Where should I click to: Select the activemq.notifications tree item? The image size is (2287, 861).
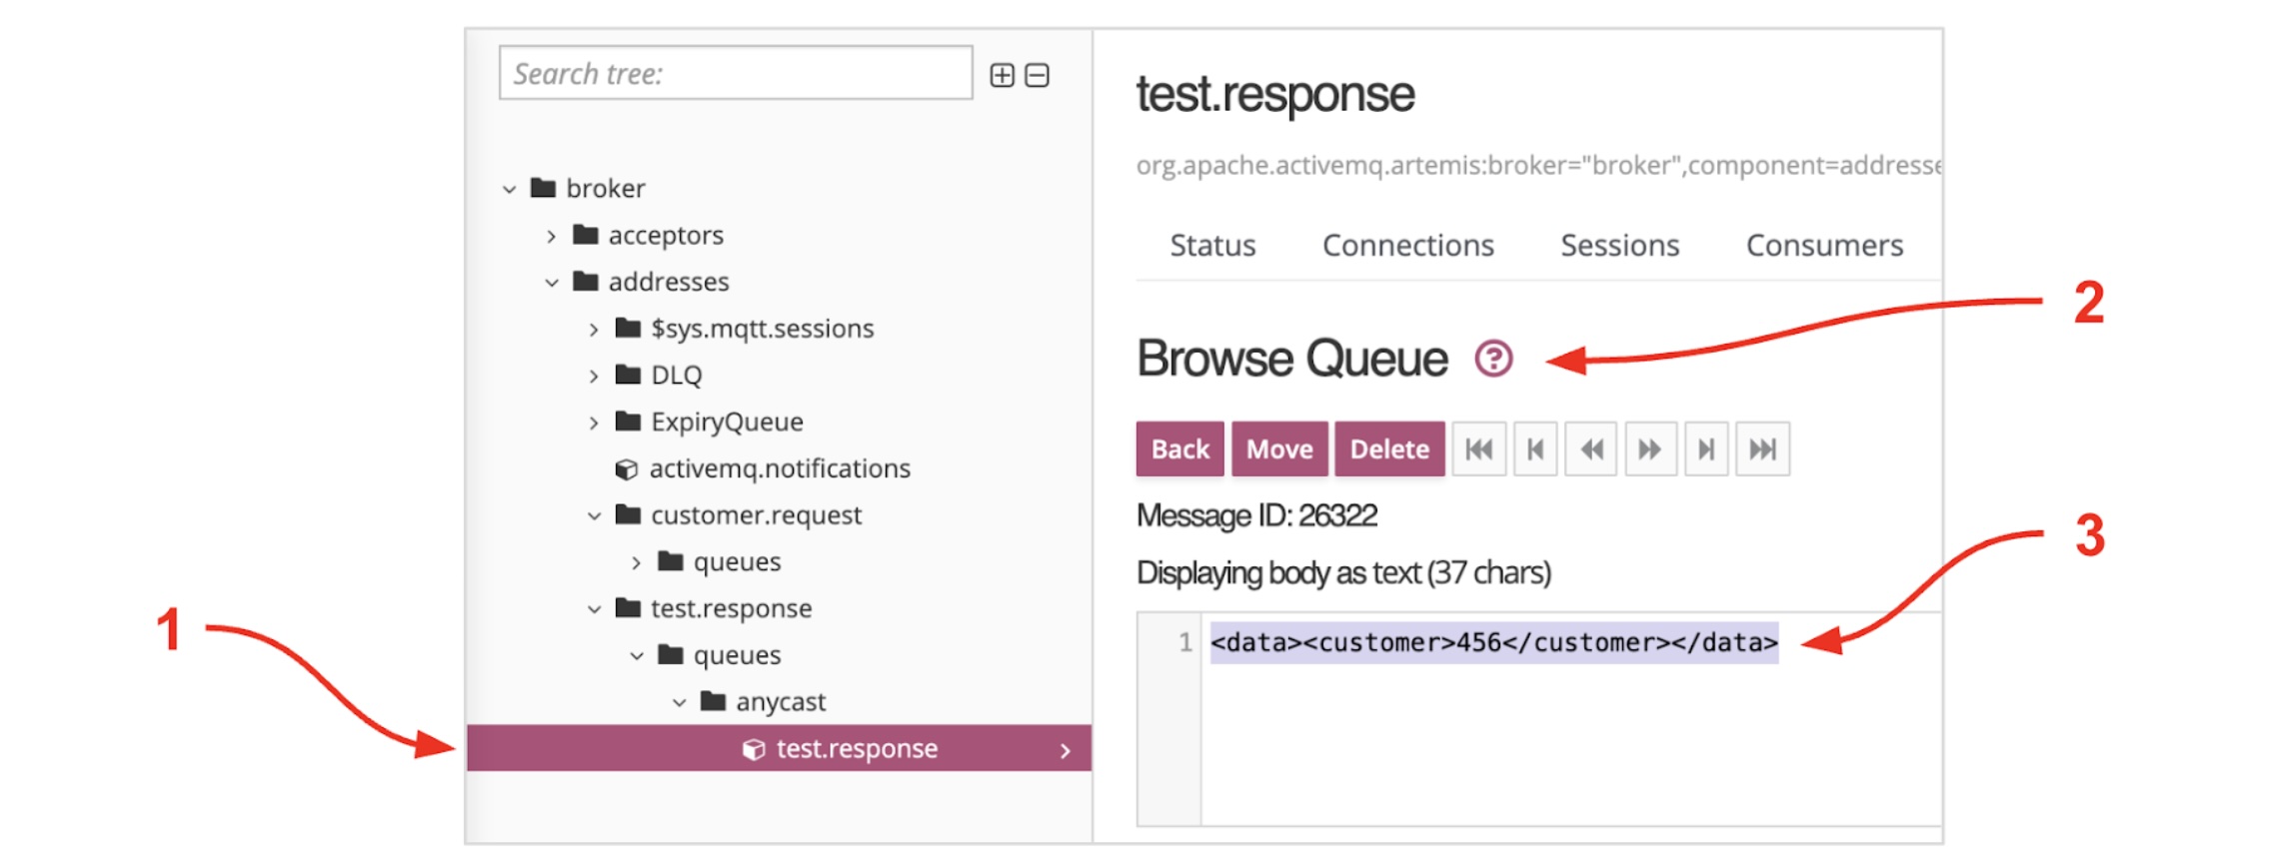point(779,468)
